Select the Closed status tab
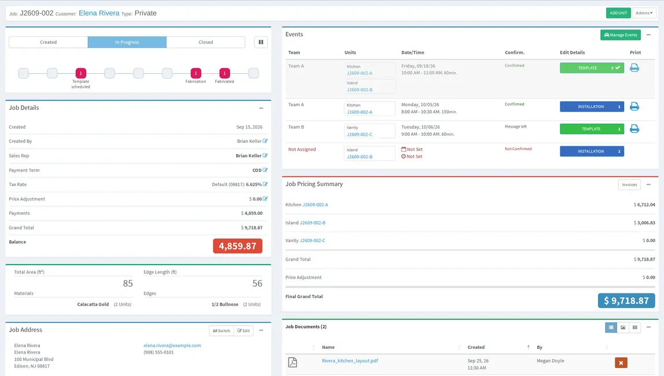Image resolution: width=664 pixels, height=376 pixels. 206,42
